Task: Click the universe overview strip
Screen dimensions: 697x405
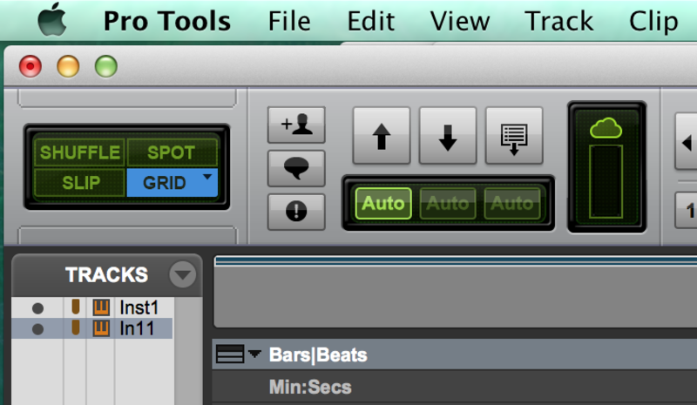Action: point(455,292)
